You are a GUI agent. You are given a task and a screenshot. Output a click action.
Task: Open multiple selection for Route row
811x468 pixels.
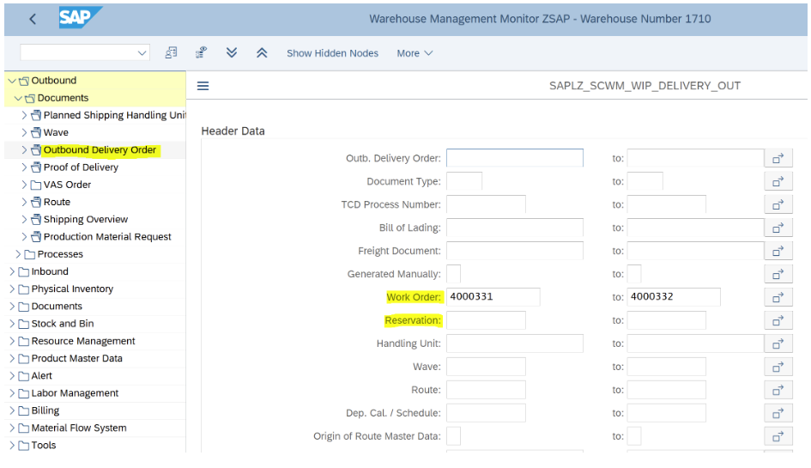778,391
